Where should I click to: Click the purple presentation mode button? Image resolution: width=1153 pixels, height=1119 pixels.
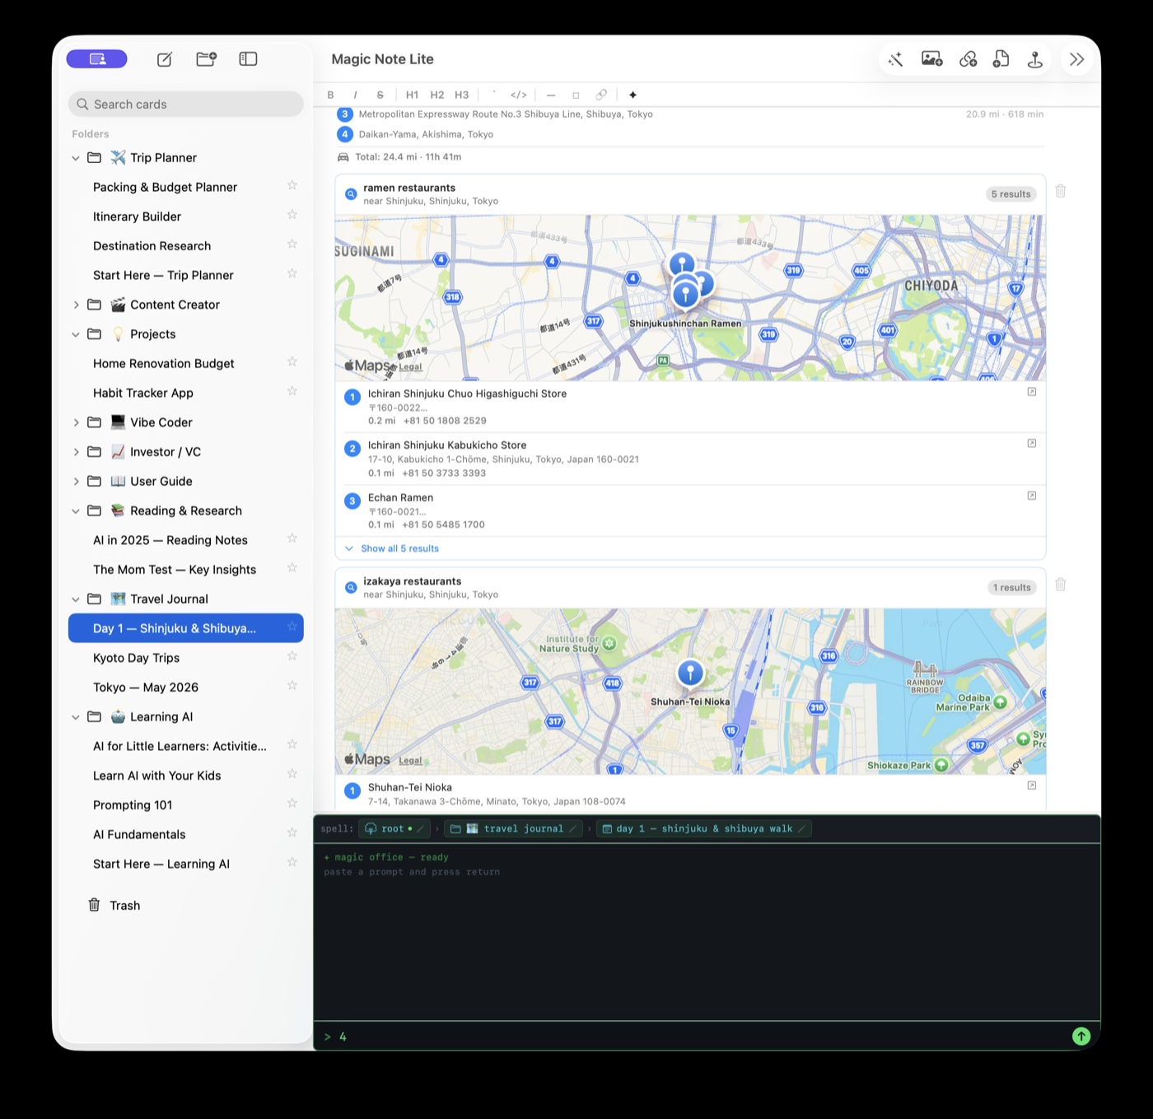(97, 59)
